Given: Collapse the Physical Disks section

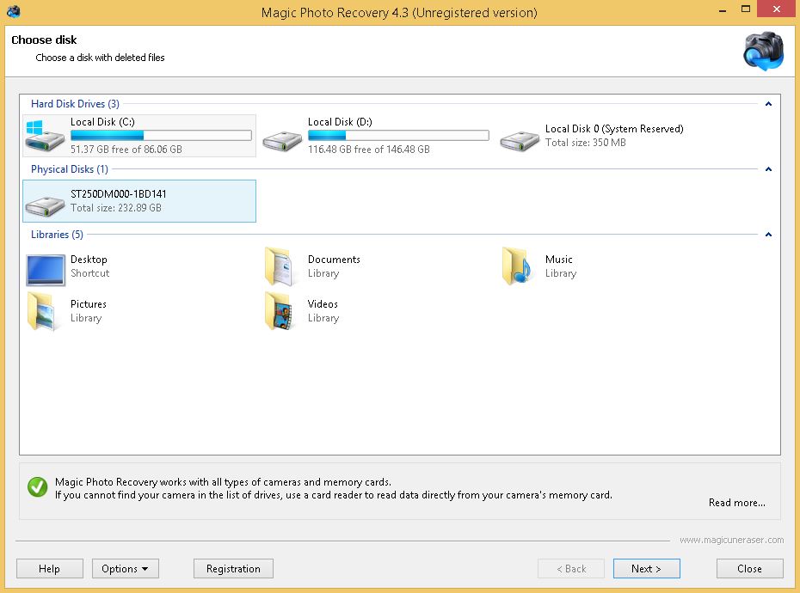Looking at the screenshot, I should pos(768,169).
